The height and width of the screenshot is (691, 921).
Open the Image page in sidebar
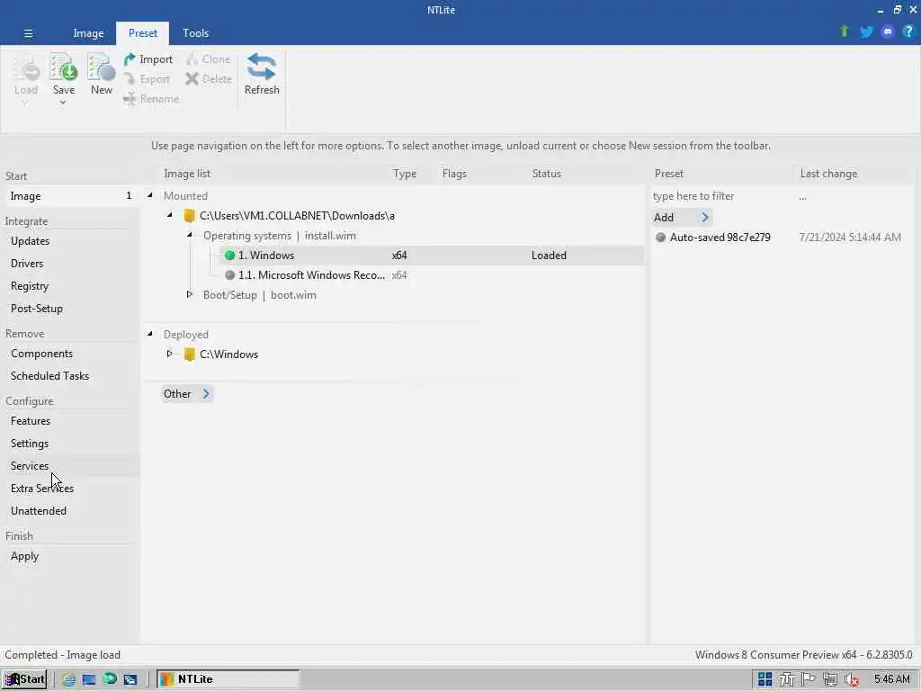click(x=70, y=196)
